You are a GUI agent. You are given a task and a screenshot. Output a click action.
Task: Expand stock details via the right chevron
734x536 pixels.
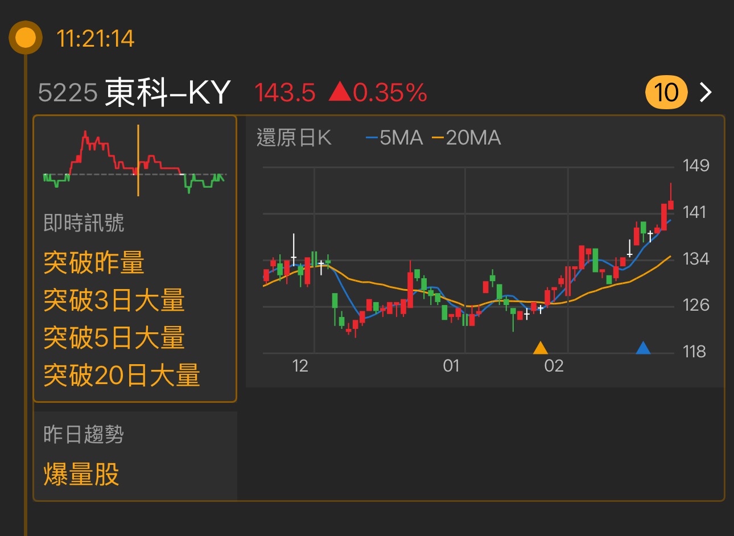pyautogui.click(x=706, y=92)
